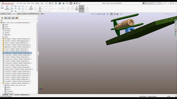Expand the History folder node
Screen dimensions: 177x99
(1, 25)
